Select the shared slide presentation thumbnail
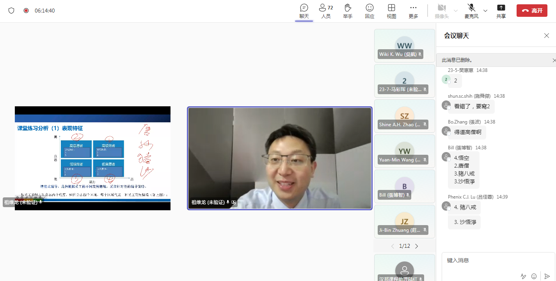This screenshot has height=281, width=556. pyautogui.click(x=92, y=158)
